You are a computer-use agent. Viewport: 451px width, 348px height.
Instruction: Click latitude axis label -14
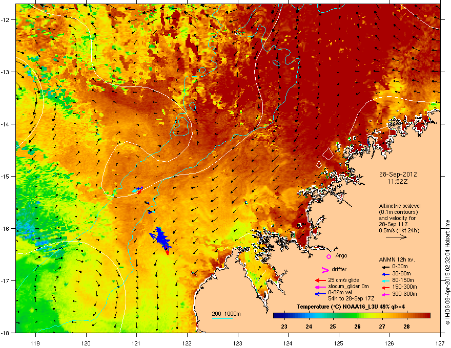click(5, 124)
